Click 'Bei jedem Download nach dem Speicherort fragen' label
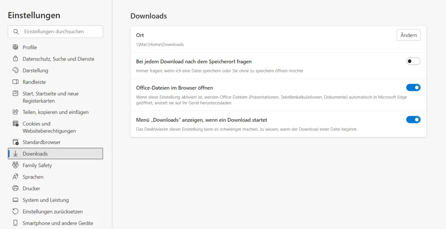The image size is (446, 229). click(x=194, y=62)
